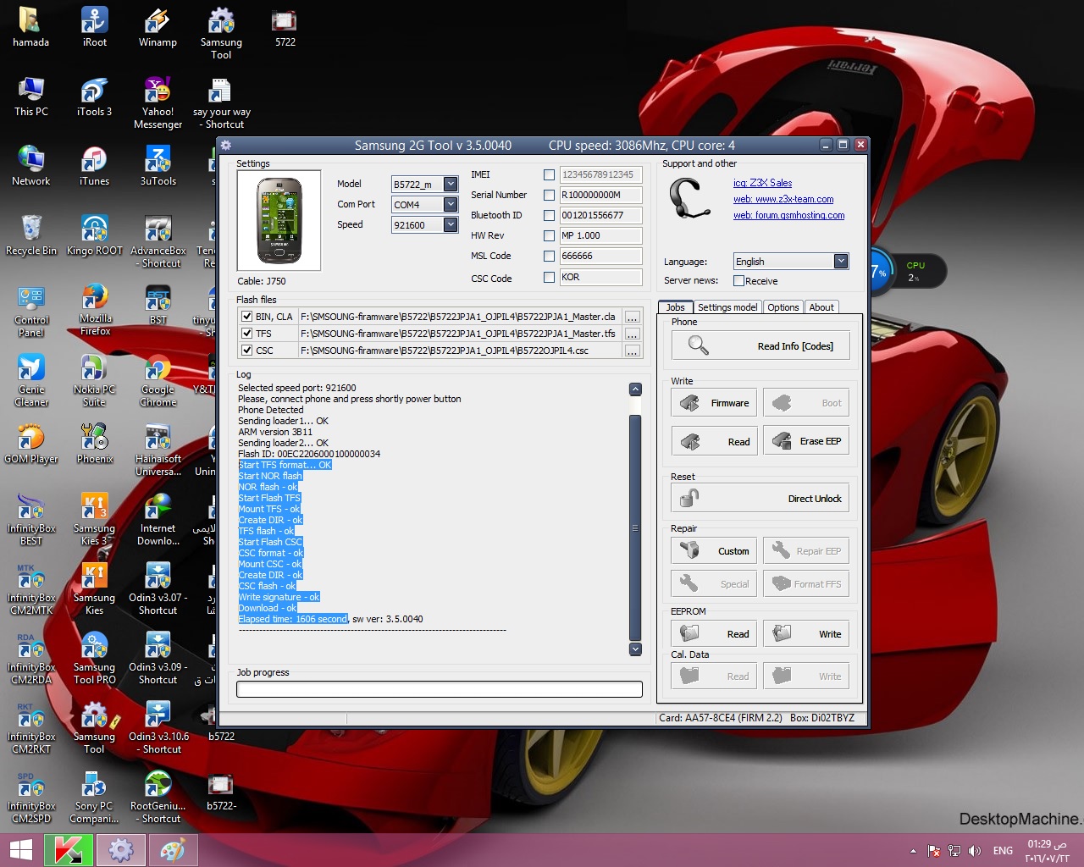
Task: Click the gear app in the taskbar
Action: [120, 850]
